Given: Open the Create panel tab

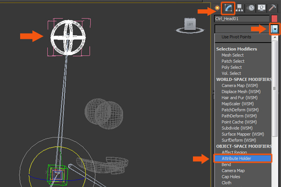Looking at the screenshot, I should pyautogui.click(x=217, y=8).
